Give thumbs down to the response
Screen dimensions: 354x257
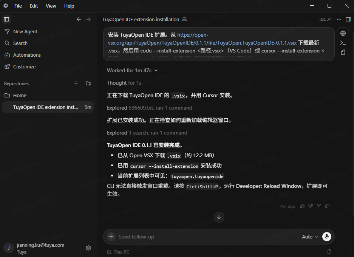pos(311,206)
